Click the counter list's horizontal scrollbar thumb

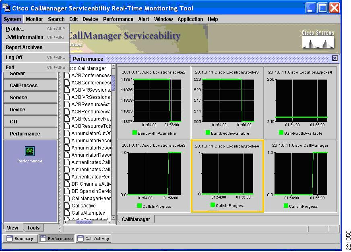tap(85, 222)
